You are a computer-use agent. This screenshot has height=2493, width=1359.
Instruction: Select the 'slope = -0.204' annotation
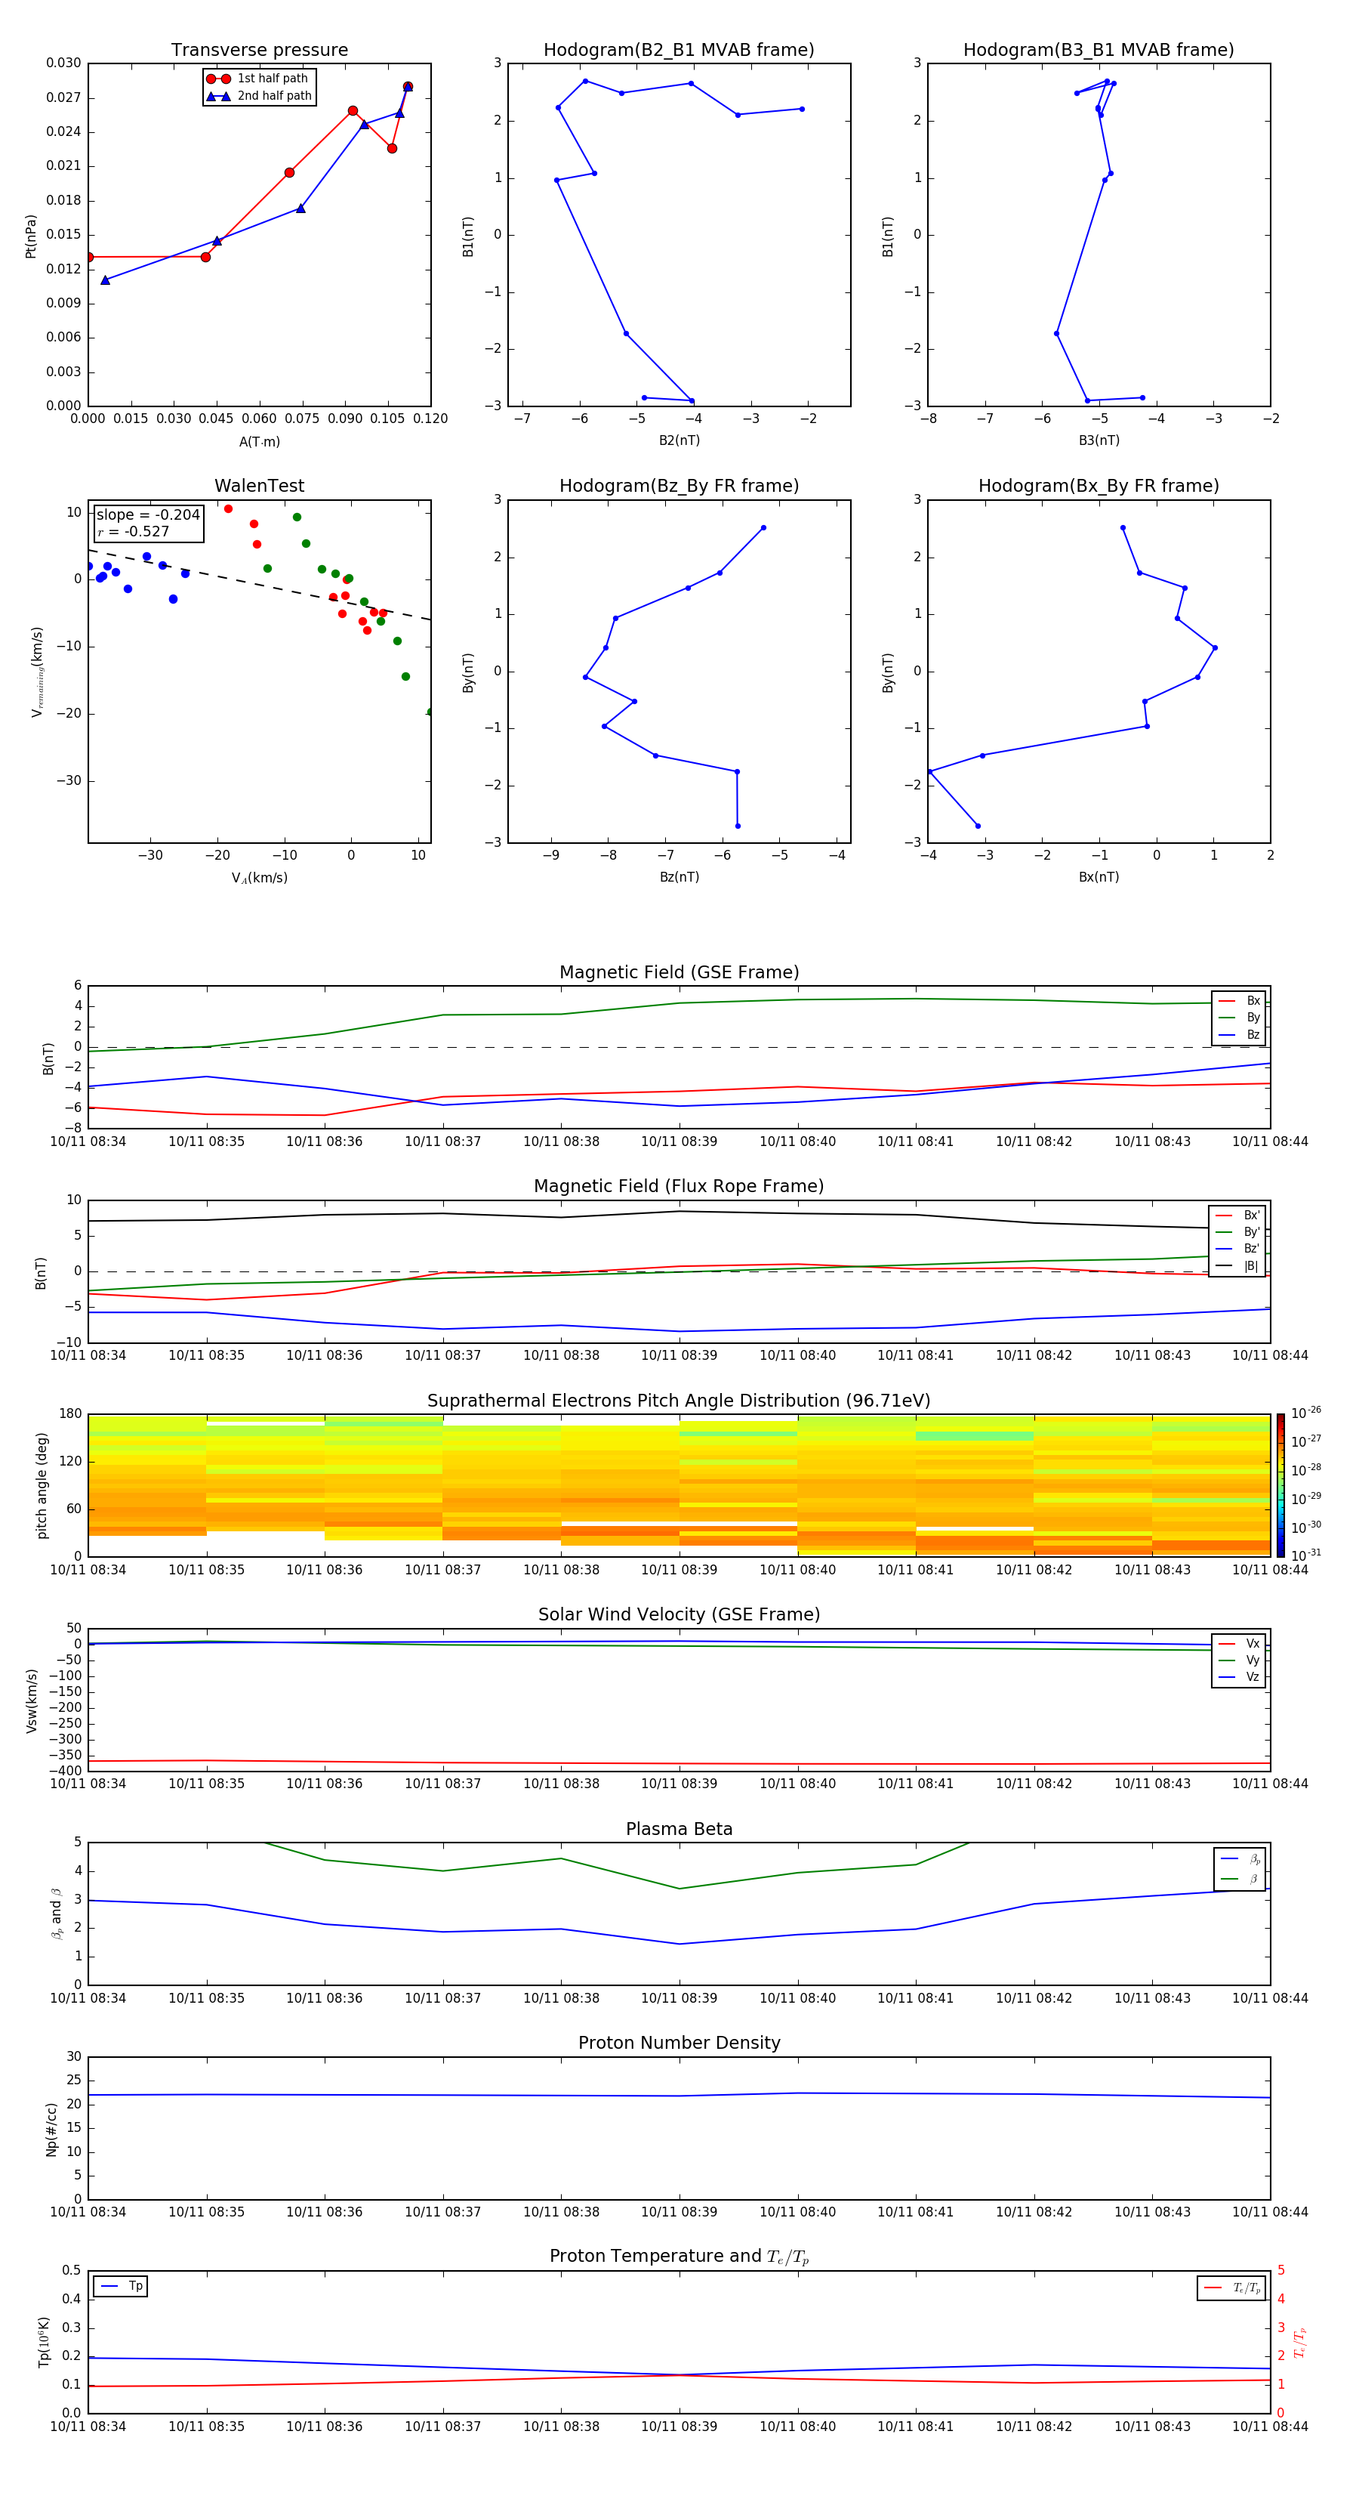tap(148, 515)
